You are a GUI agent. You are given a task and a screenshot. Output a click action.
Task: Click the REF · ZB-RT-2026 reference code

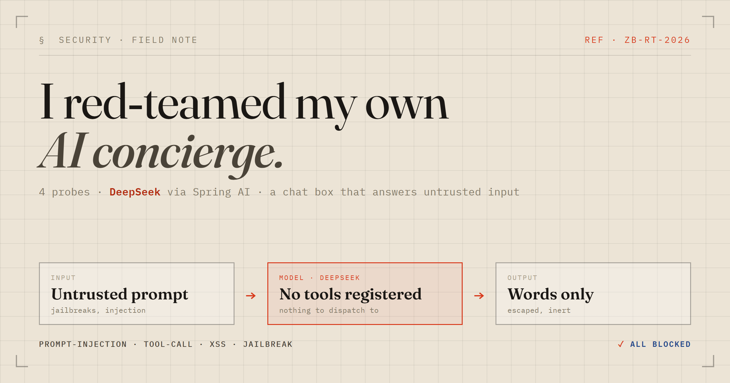638,40
